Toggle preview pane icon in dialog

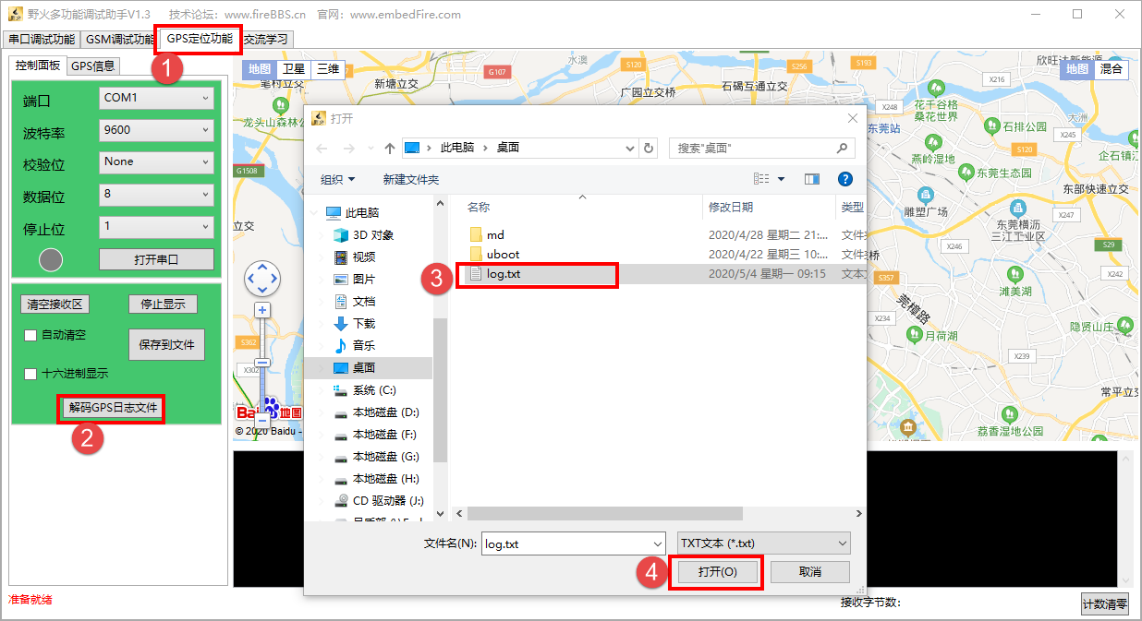click(812, 179)
